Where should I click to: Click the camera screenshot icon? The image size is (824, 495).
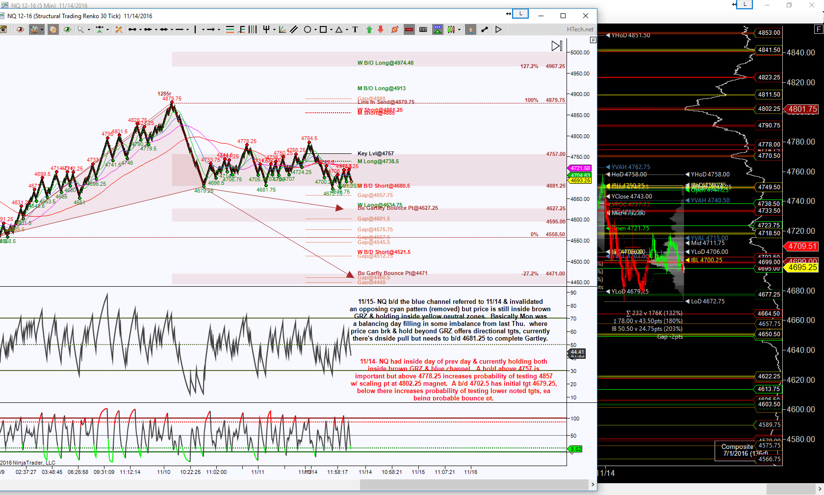click(3, 30)
